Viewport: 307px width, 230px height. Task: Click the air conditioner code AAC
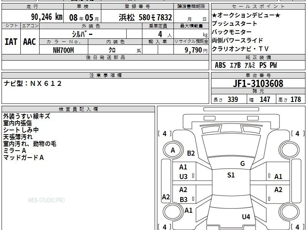pyautogui.click(x=30, y=42)
